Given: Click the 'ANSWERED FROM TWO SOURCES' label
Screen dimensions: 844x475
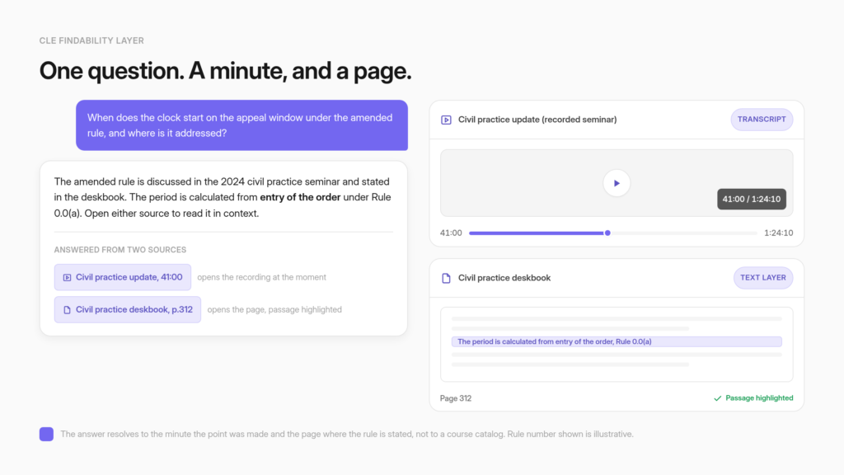Looking at the screenshot, I should (120, 250).
